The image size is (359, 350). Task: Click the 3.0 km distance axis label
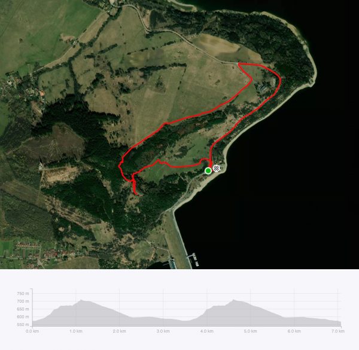pyautogui.click(x=163, y=331)
